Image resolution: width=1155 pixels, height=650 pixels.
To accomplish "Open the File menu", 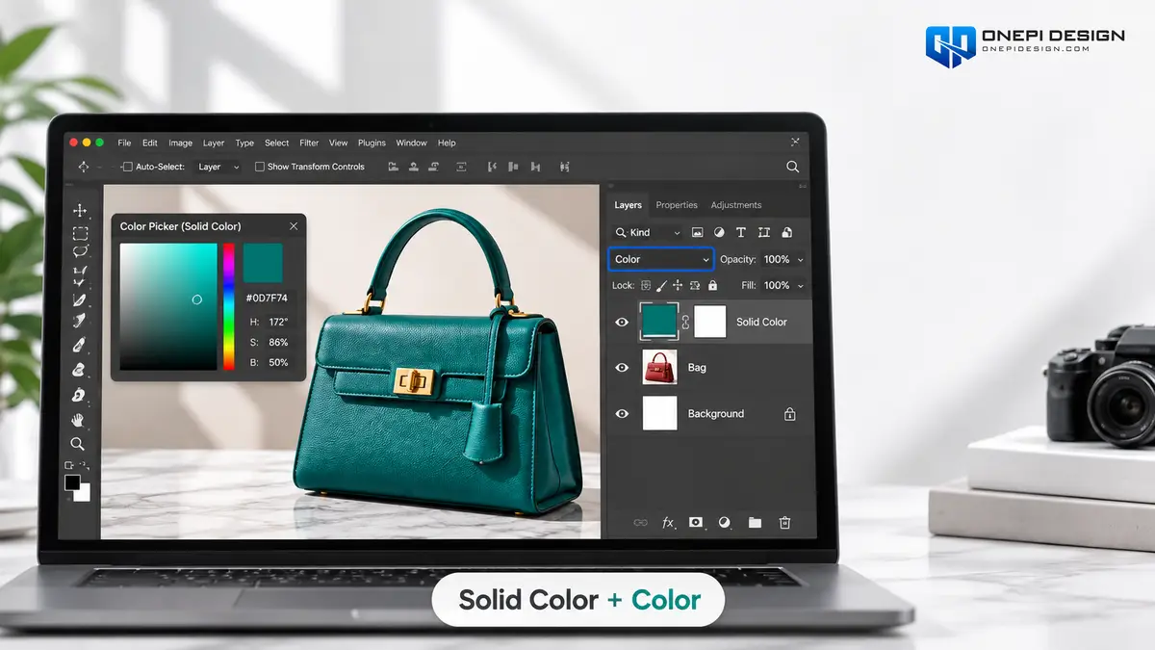I will coord(124,143).
